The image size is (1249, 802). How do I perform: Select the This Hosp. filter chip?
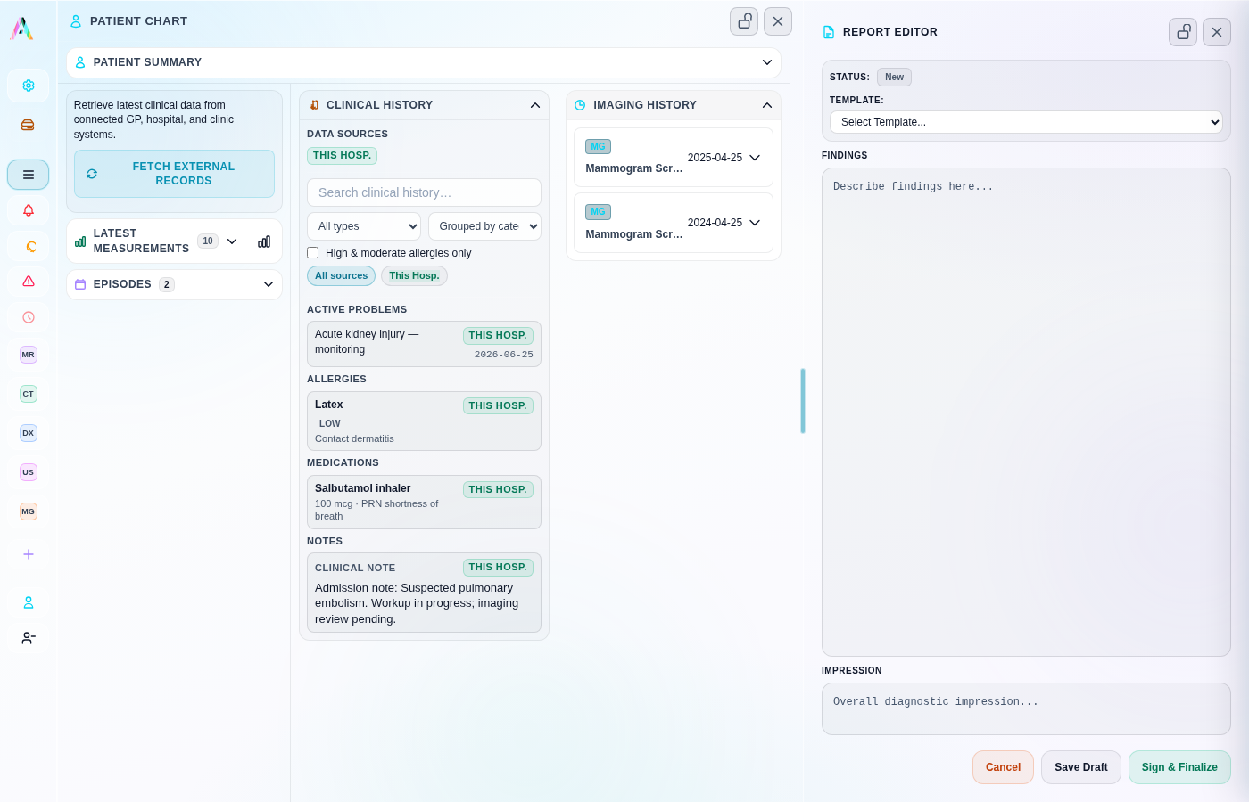coord(414,275)
